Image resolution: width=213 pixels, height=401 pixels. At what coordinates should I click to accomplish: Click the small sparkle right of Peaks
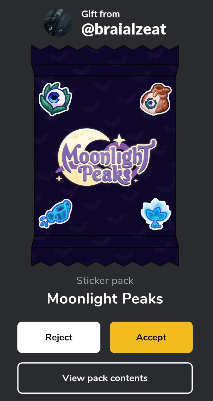(x=136, y=181)
